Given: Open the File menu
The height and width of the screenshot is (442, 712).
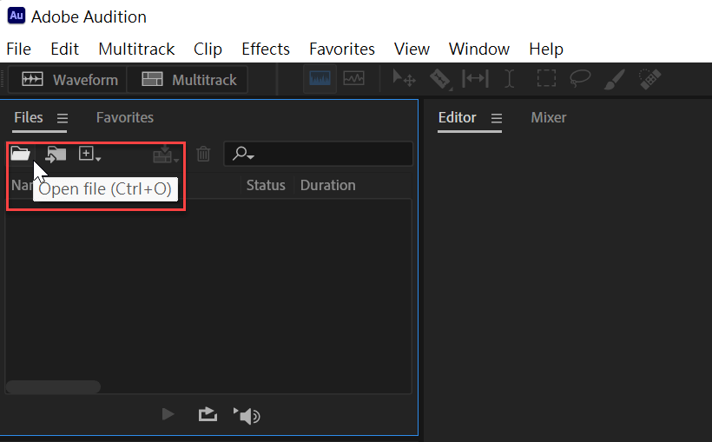Looking at the screenshot, I should (x=18, y=49).
